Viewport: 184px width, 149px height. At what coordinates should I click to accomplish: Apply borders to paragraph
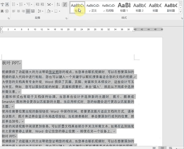pyautogui.click(x=56, y=11)
